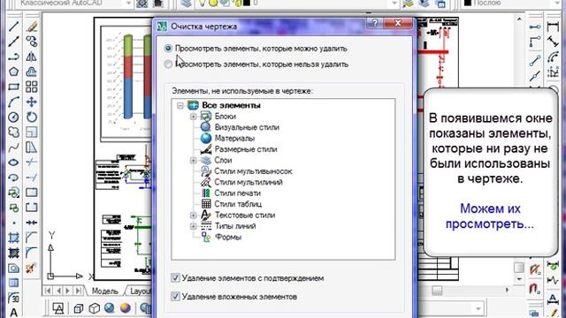
Task: Select 'Просмотреть элементы, которые нельзя удалить' radio button
Action: pyautogui.click(x=168, y=64)
